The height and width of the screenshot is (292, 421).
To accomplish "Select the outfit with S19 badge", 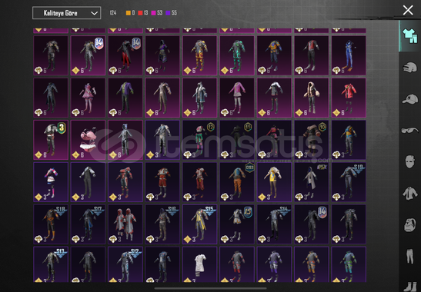I will [349, 182].
